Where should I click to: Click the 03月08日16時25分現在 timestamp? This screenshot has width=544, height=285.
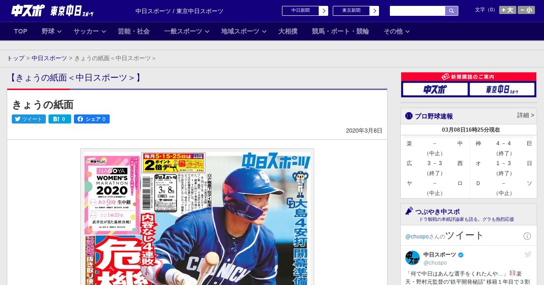click(471, 130)
